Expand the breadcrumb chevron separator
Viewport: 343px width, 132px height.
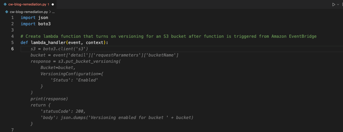click(x=50, y=12)
